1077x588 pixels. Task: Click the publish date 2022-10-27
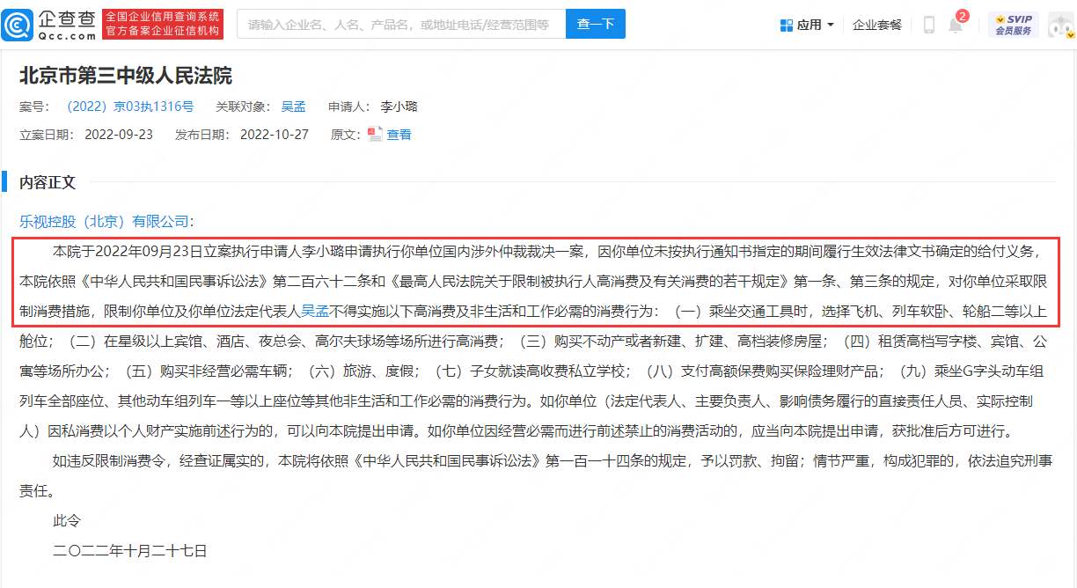pos(275,135)
